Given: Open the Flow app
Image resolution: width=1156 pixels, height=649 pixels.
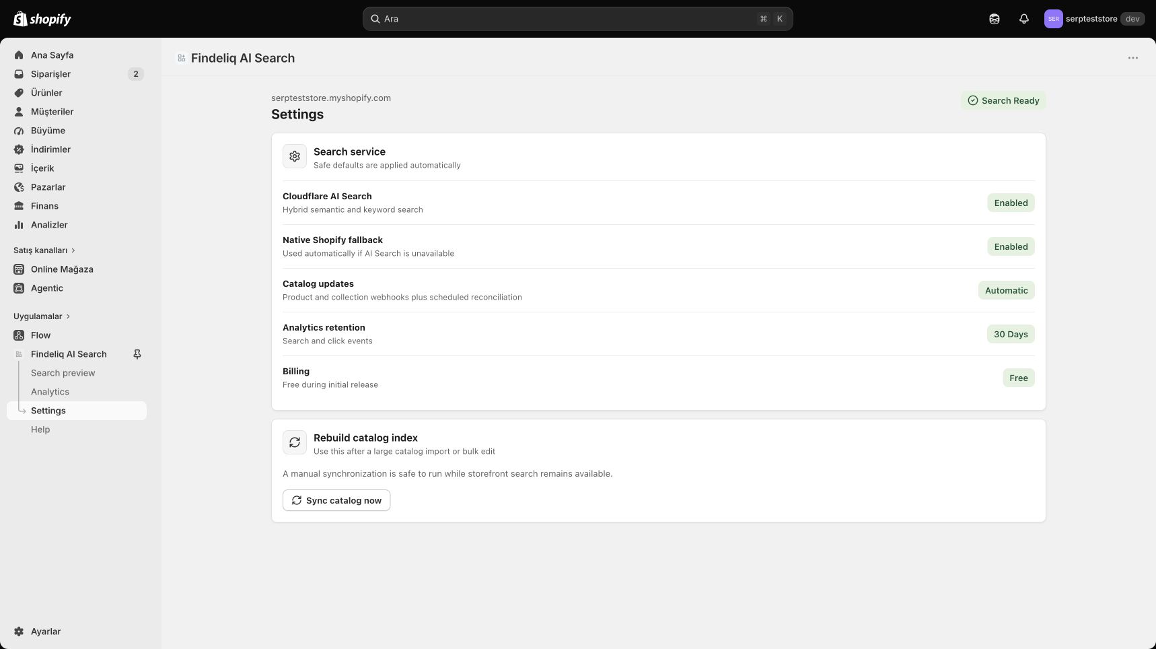Looking at the screenshot, I should click(77, 335).
